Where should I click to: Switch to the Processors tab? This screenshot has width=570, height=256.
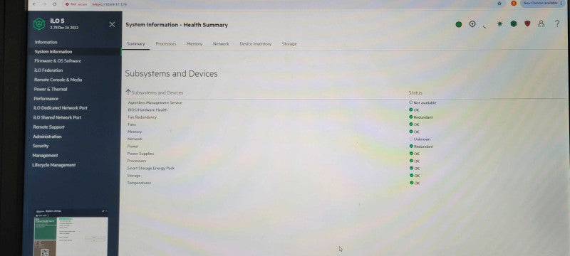pos(166,44)
